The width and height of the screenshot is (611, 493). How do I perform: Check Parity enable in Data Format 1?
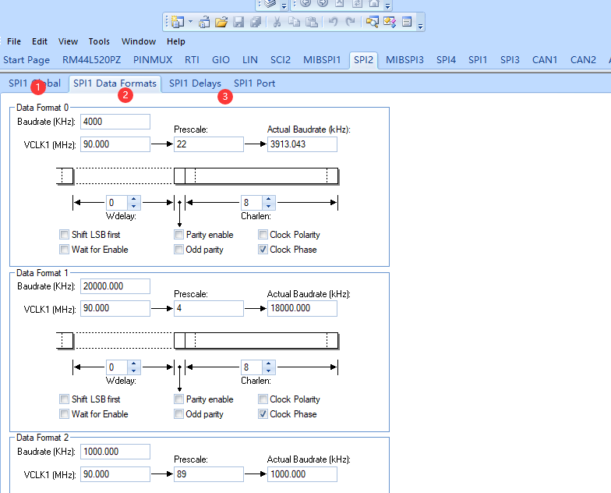179,399
